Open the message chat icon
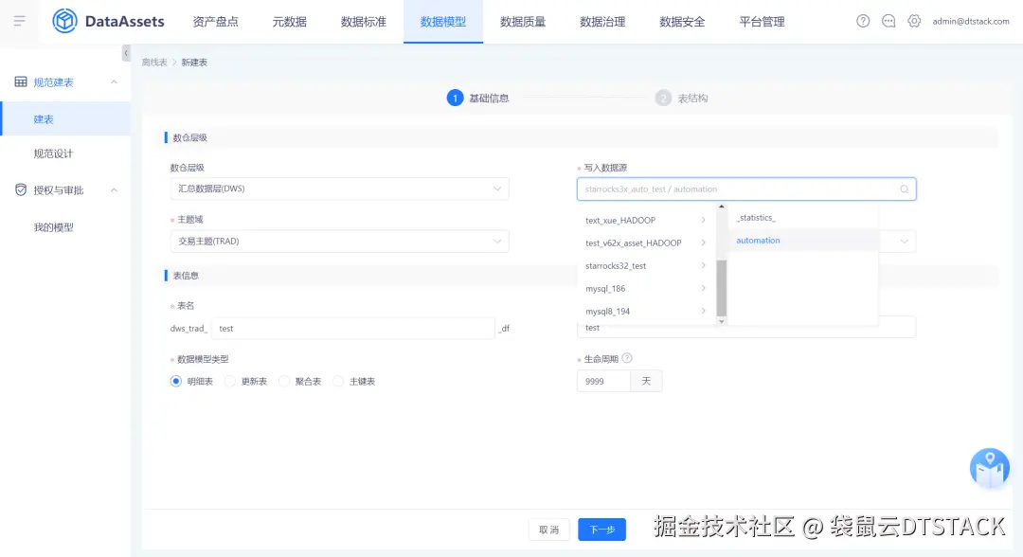 pos(888,21)
